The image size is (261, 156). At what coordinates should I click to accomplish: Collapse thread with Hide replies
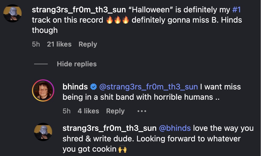77,64
